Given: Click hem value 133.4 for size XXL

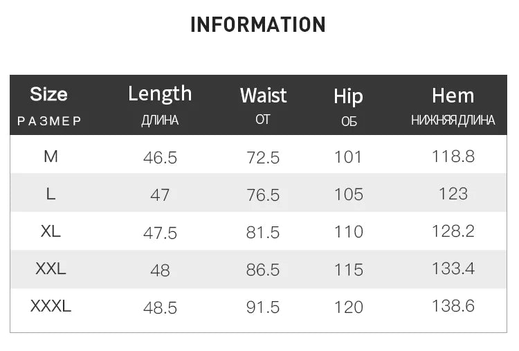Looking at the screenshot, I should click(x=453, y=269).
